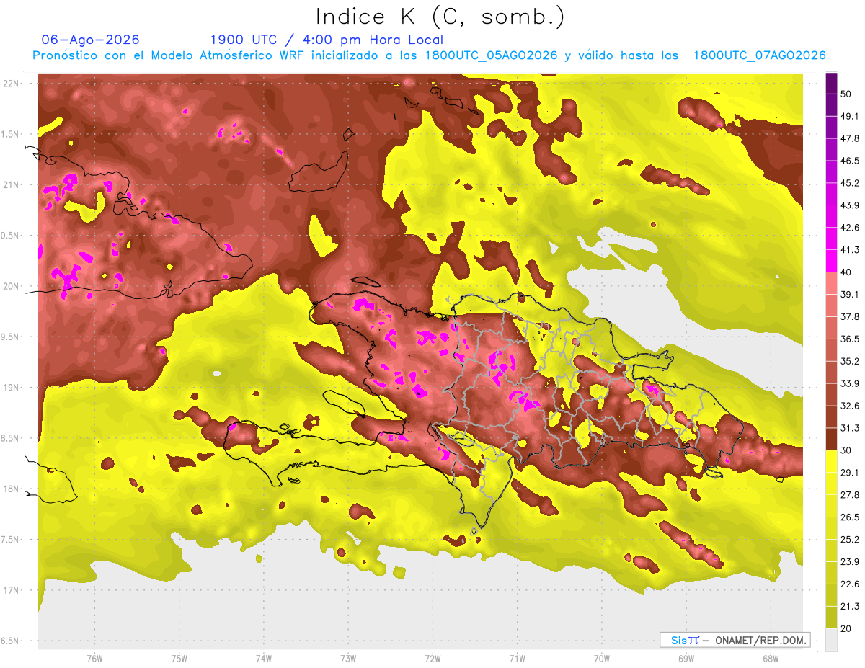The width and height of the screenshot is (865, 668).
Task: Pick the dark brown swatch just above 30
Action: coord(831,439)
